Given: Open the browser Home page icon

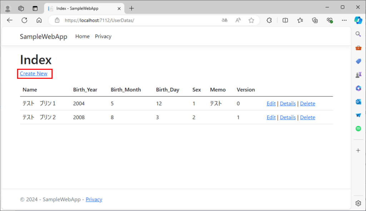Looking at the screenshot, I should [39, 20].
